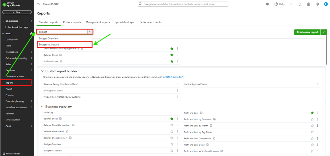The image size is (330, 156).
Task: Switch to Management reports tab
Action: [x=98, y=22]
